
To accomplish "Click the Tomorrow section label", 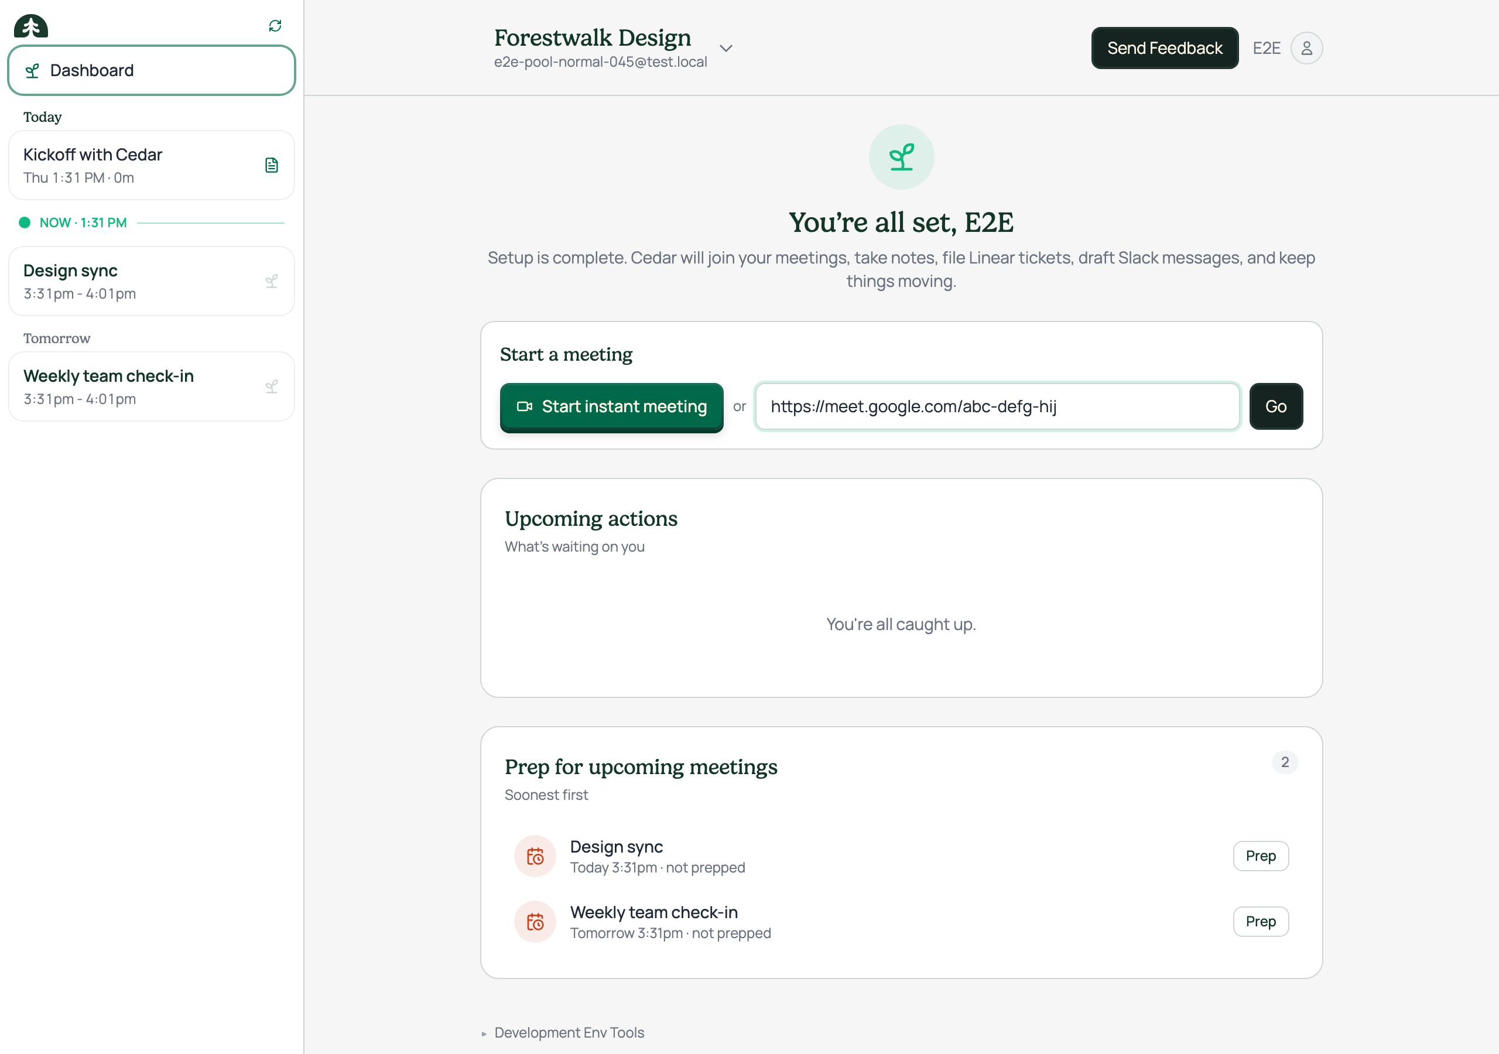I will (x=57, y=338).
